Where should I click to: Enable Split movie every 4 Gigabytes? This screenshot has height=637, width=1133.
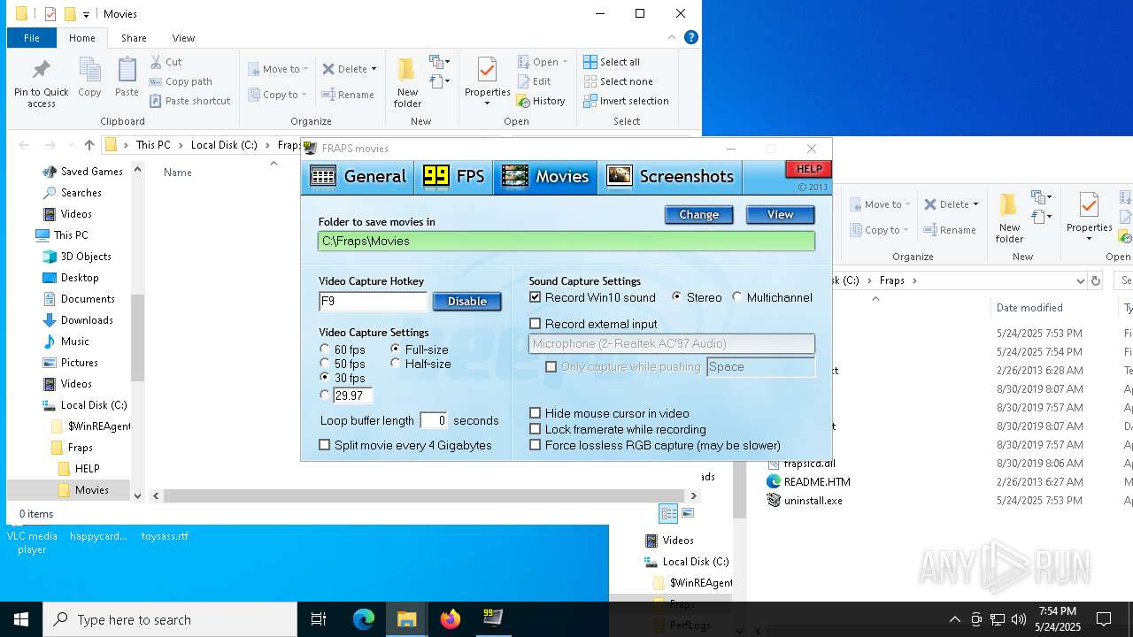point(325,445)
